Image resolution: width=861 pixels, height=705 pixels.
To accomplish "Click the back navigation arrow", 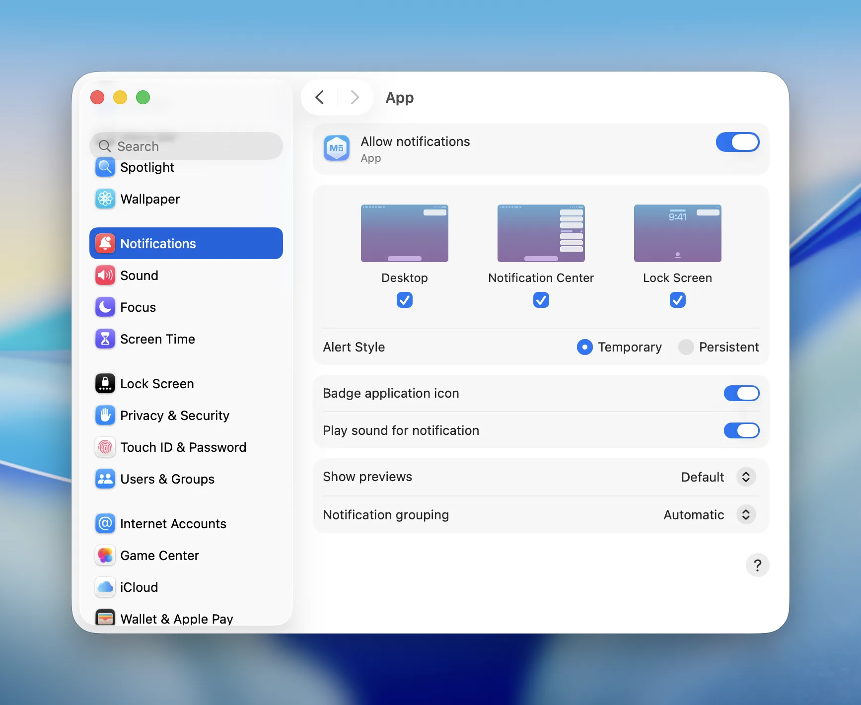I will tap(319, 97).
